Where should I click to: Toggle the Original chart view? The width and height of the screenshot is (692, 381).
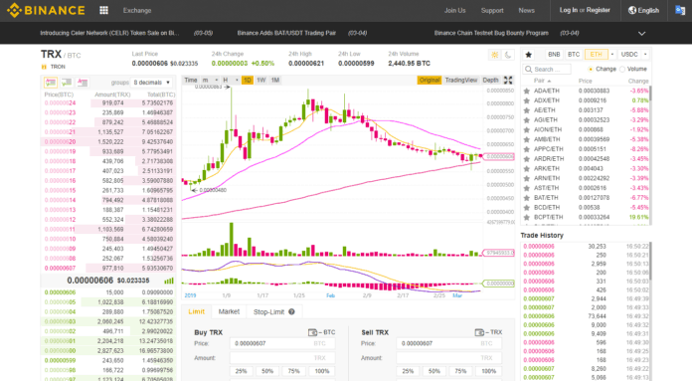[430, 80]
